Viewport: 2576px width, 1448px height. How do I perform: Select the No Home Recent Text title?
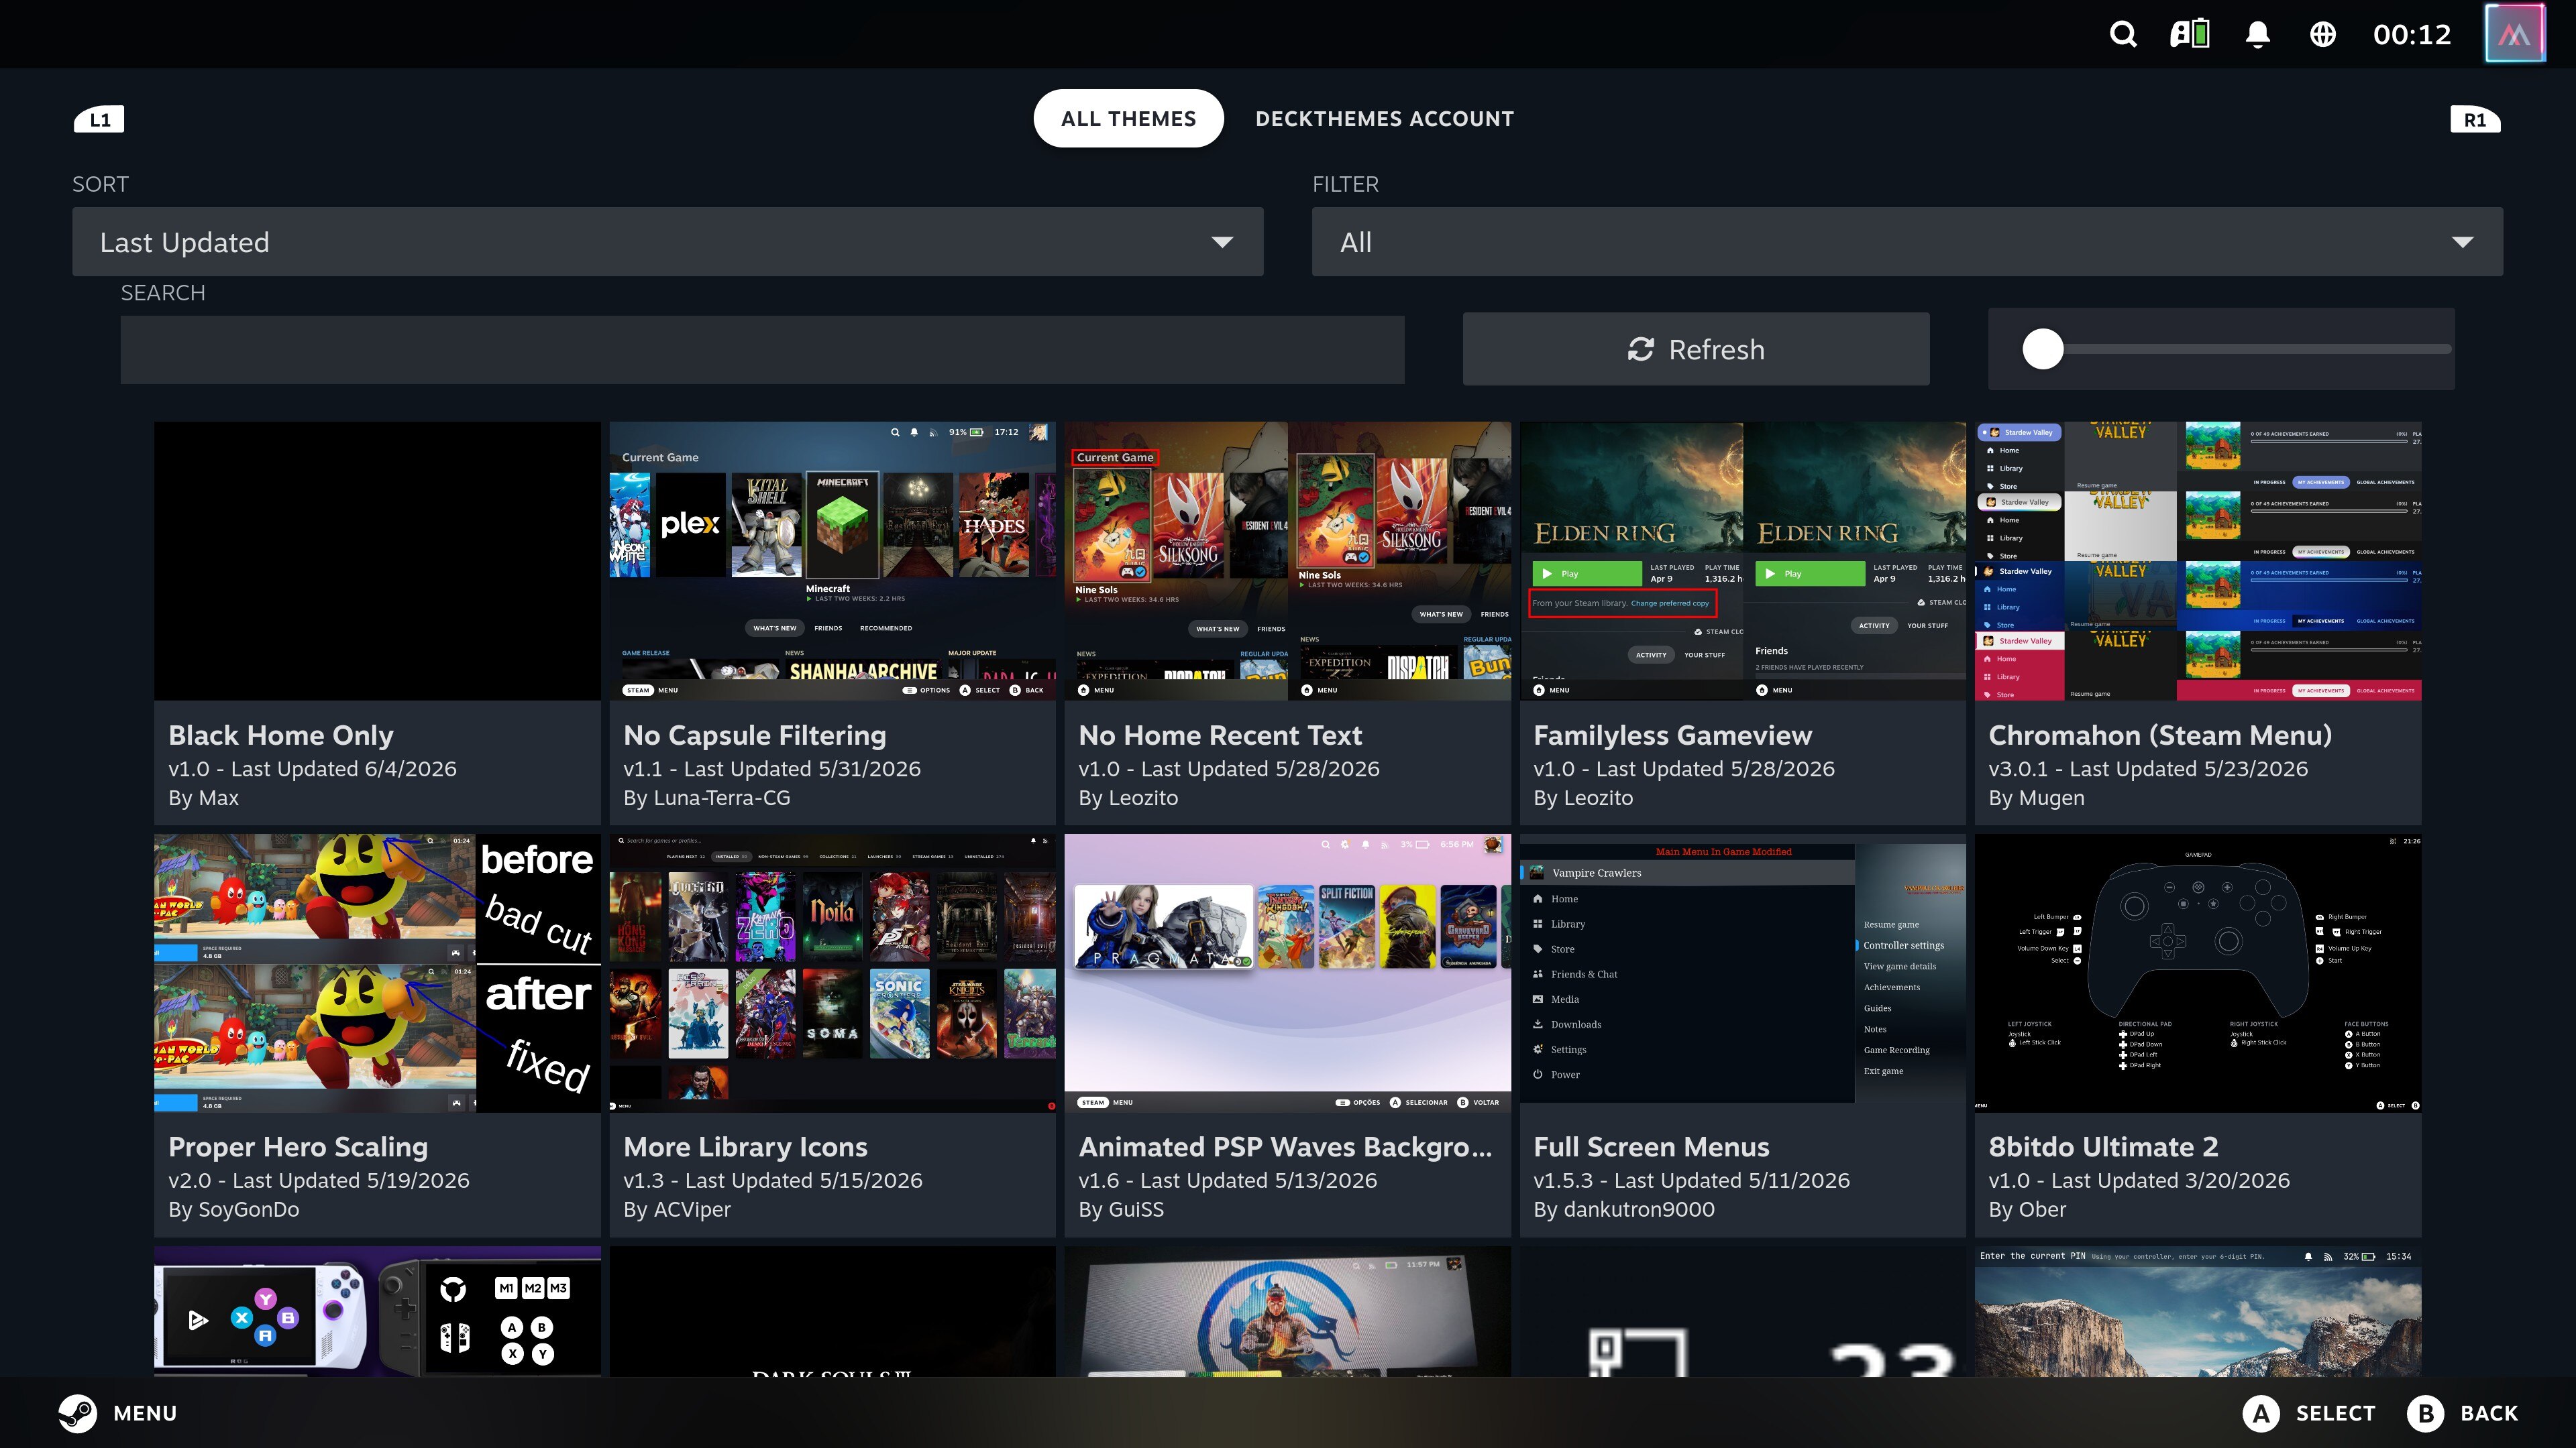pyautogui.click(x=1220, y=735)
